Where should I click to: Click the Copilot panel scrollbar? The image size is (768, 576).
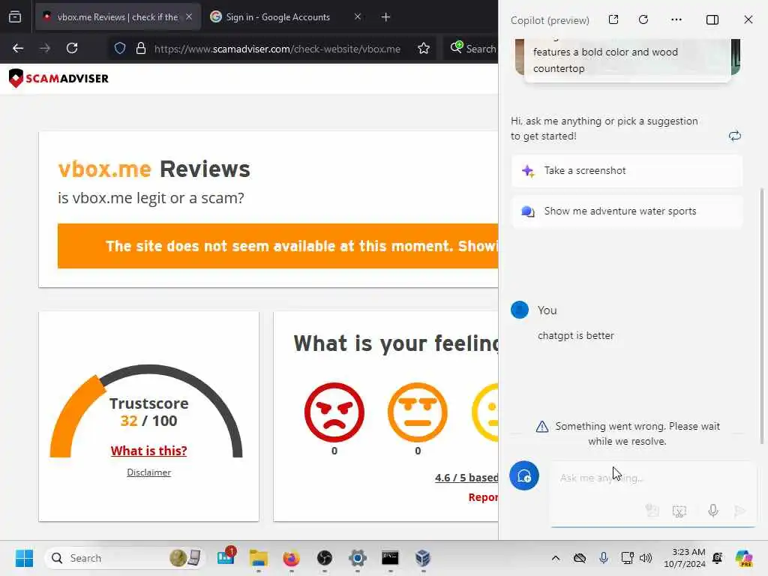pos(762,316)
